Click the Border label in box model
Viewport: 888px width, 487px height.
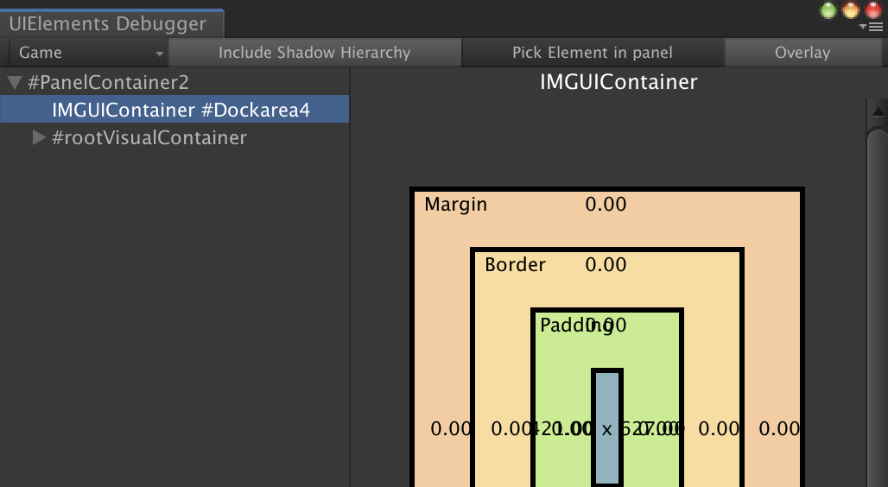tap(515, 264)
